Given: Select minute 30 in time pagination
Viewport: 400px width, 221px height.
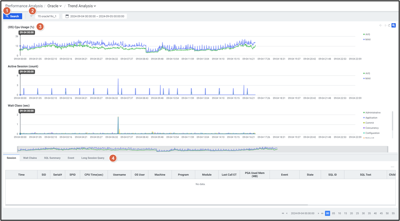Looking at the screenshot, I should [363, 213].
